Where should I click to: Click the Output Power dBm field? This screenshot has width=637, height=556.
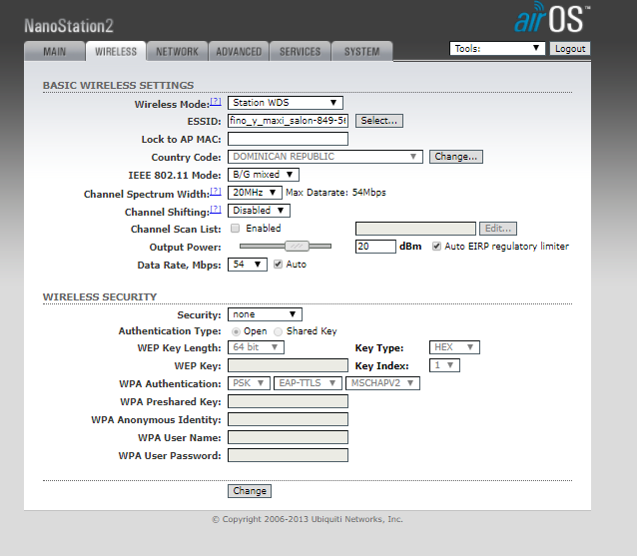[375, 247]
